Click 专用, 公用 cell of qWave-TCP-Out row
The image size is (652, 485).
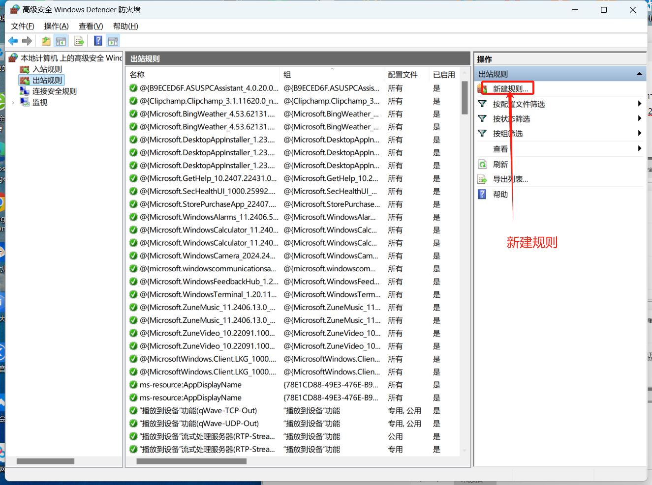click(x=404, y=411)
